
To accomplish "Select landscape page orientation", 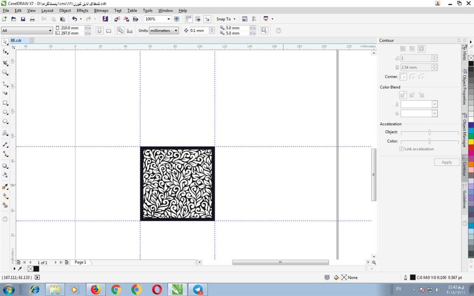I will point(109,31).
